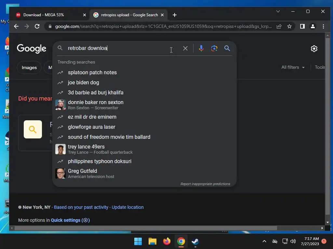
Task: Click the horizontal page scrollbar
Action: 146,228
